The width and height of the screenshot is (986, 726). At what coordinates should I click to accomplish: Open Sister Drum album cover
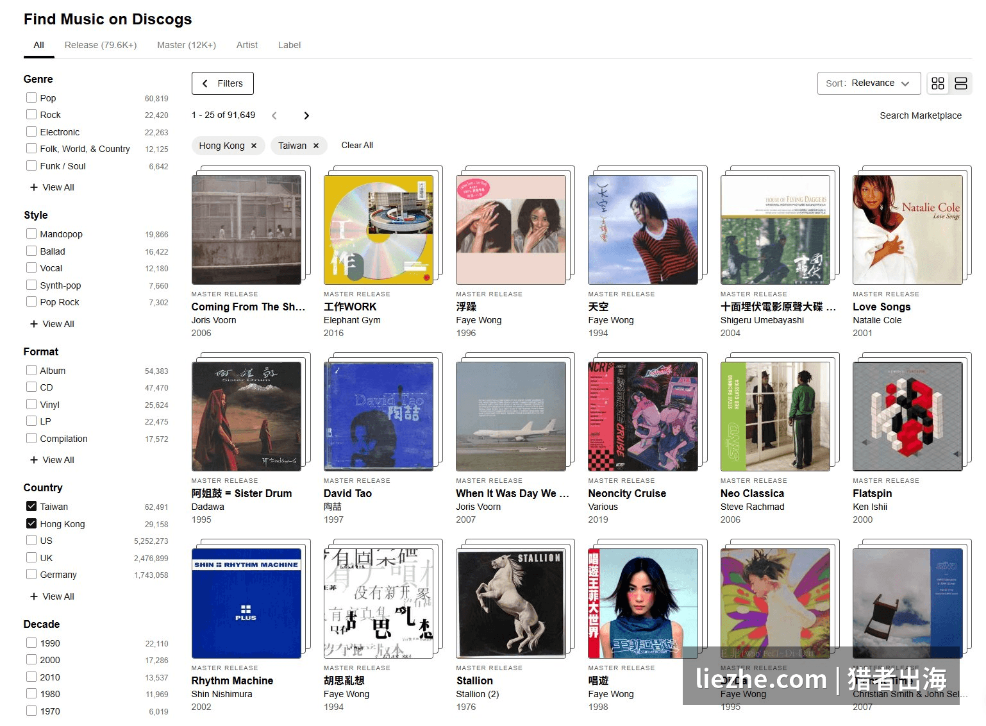tap(246, 416)
